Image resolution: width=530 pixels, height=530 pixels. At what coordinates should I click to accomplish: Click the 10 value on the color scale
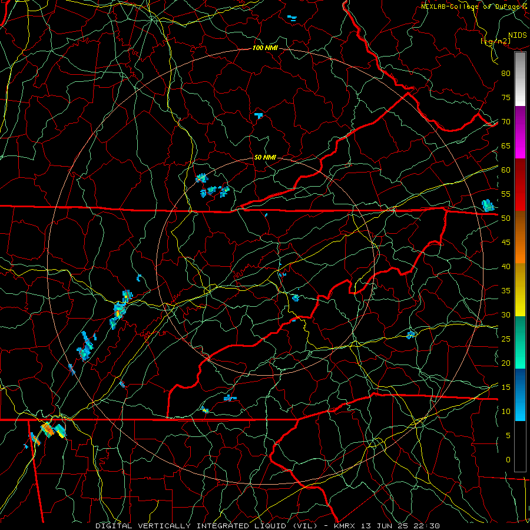(x=506, y=412)
